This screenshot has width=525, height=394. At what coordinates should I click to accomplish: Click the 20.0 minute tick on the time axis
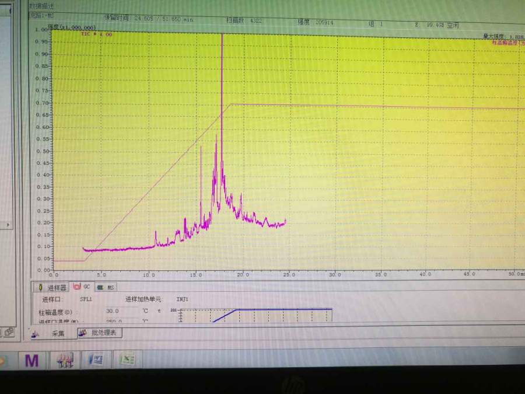[x=243, y=275]
